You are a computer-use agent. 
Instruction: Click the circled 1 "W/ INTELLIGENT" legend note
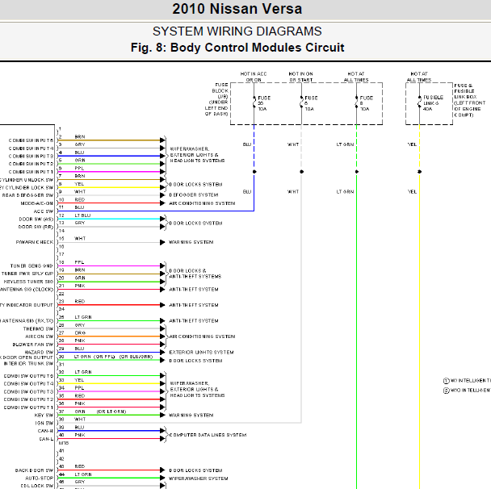click(467, 381)
